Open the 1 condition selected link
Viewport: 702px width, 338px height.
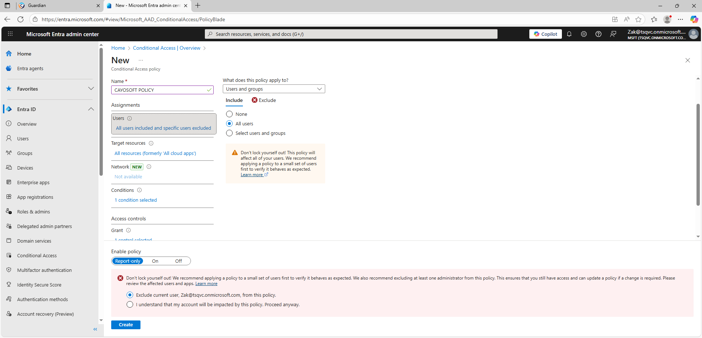pos(136,200)
